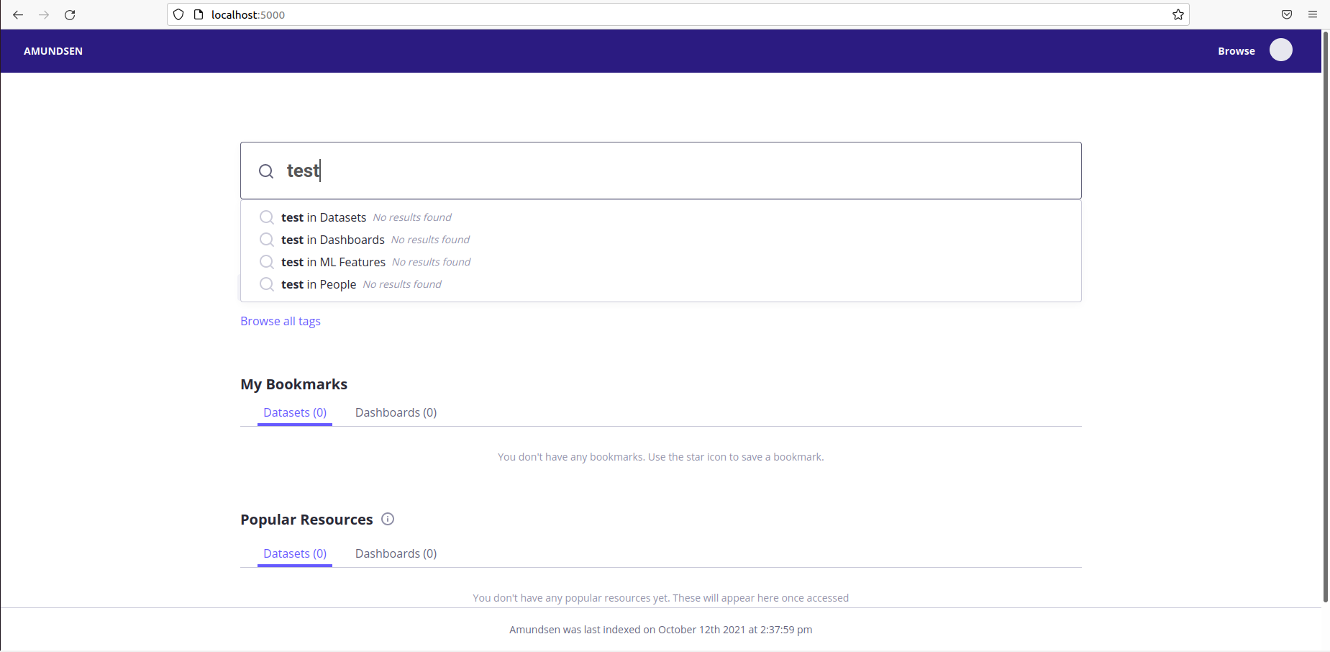Open the user avatar icon in the navbar

click(x=1280, y=50)
